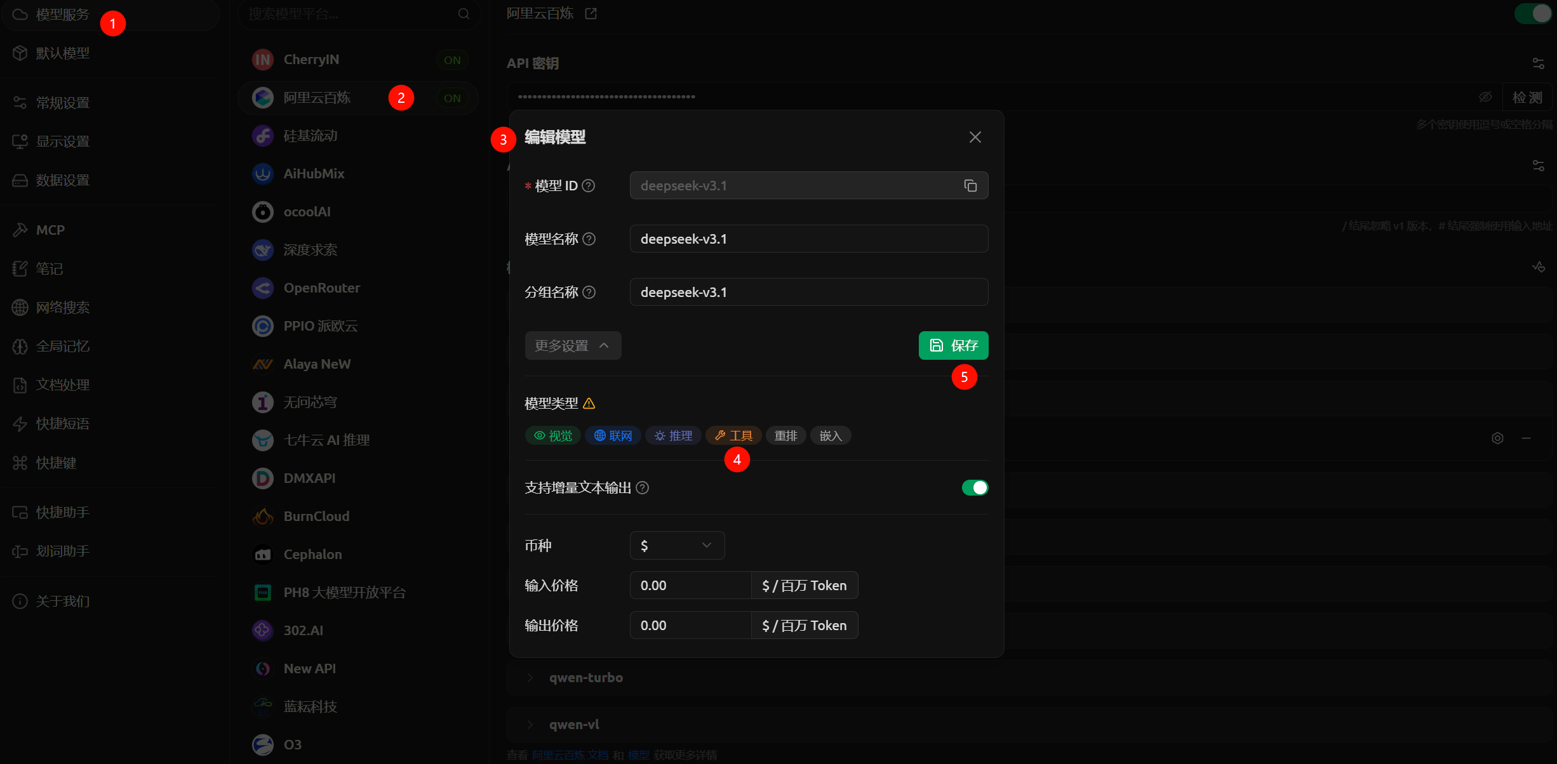This screenshot has height=764, width=1557.
Task: Select 302.AI provider
Action: (358, 631)
